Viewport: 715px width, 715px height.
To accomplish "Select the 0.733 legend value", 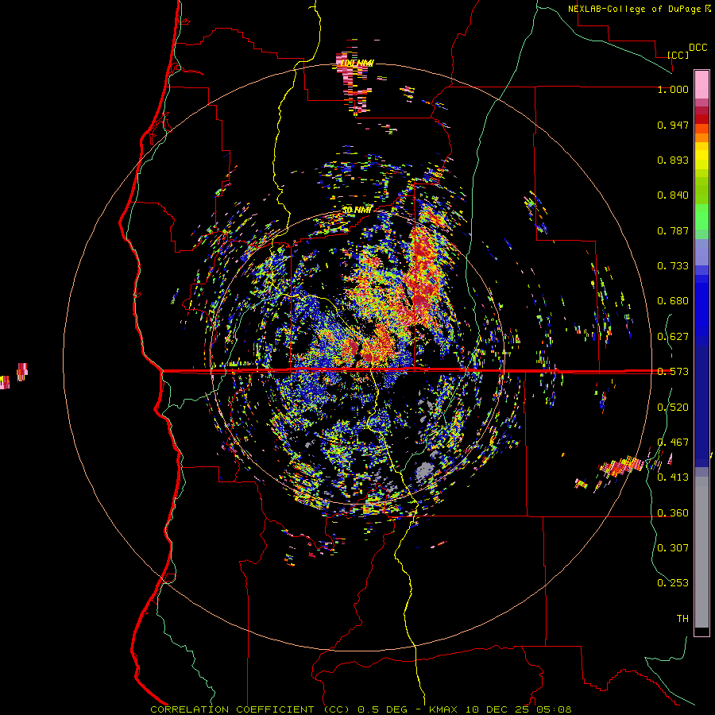I will click(673, 266).
